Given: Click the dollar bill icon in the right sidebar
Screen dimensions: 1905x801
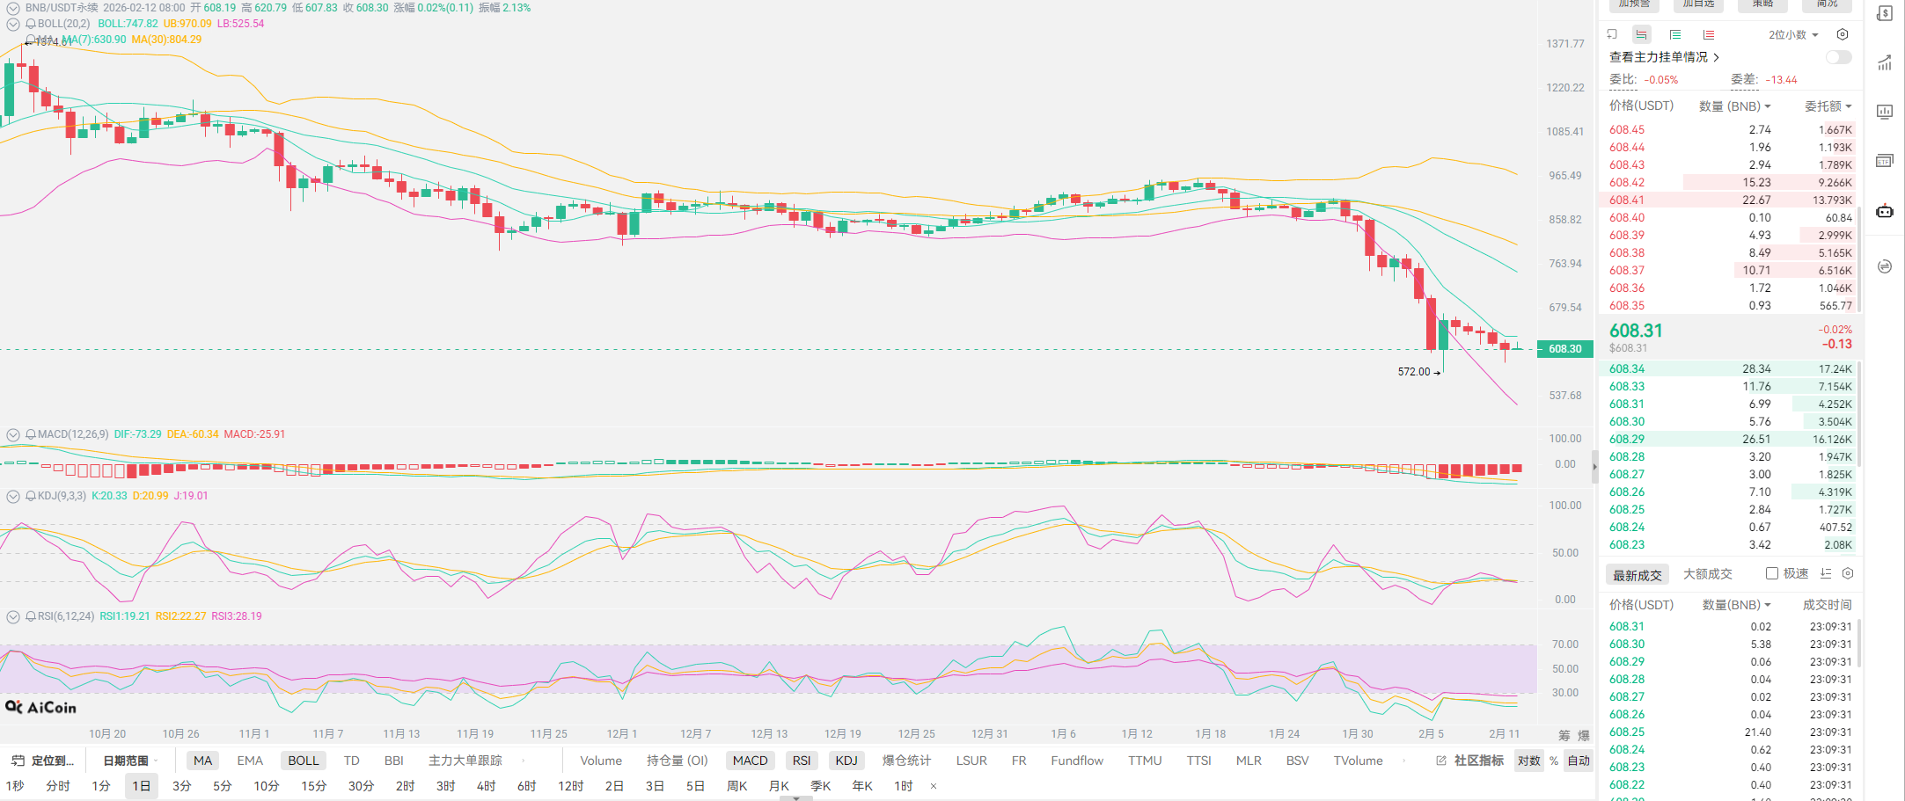Looking at the screenshot, I should pos(1885,14).
